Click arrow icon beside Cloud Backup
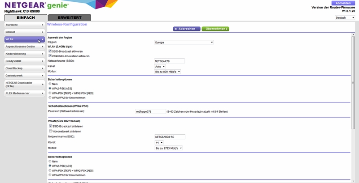Image resolution: width=359 pixels, height=183 pixels. click(42, 68)
